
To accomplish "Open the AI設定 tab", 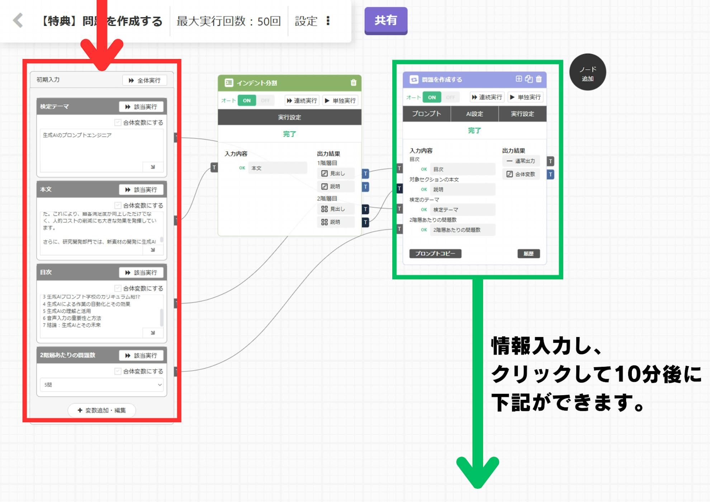I will click(474, 114).
